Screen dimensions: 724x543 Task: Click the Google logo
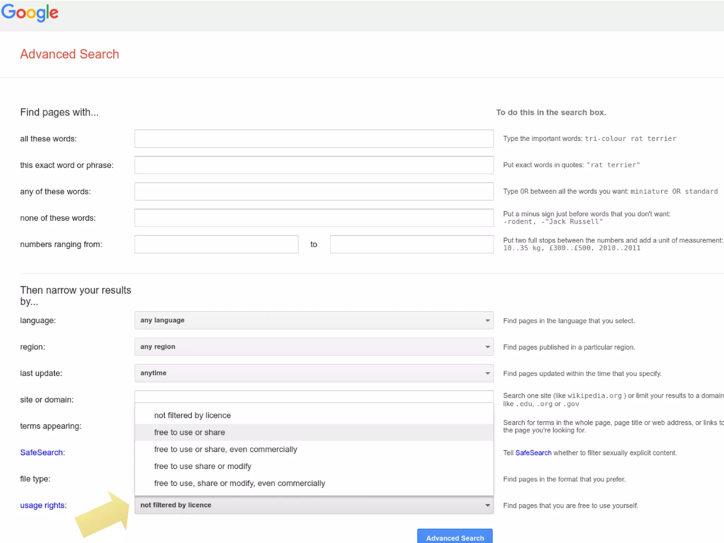point(30,13)
